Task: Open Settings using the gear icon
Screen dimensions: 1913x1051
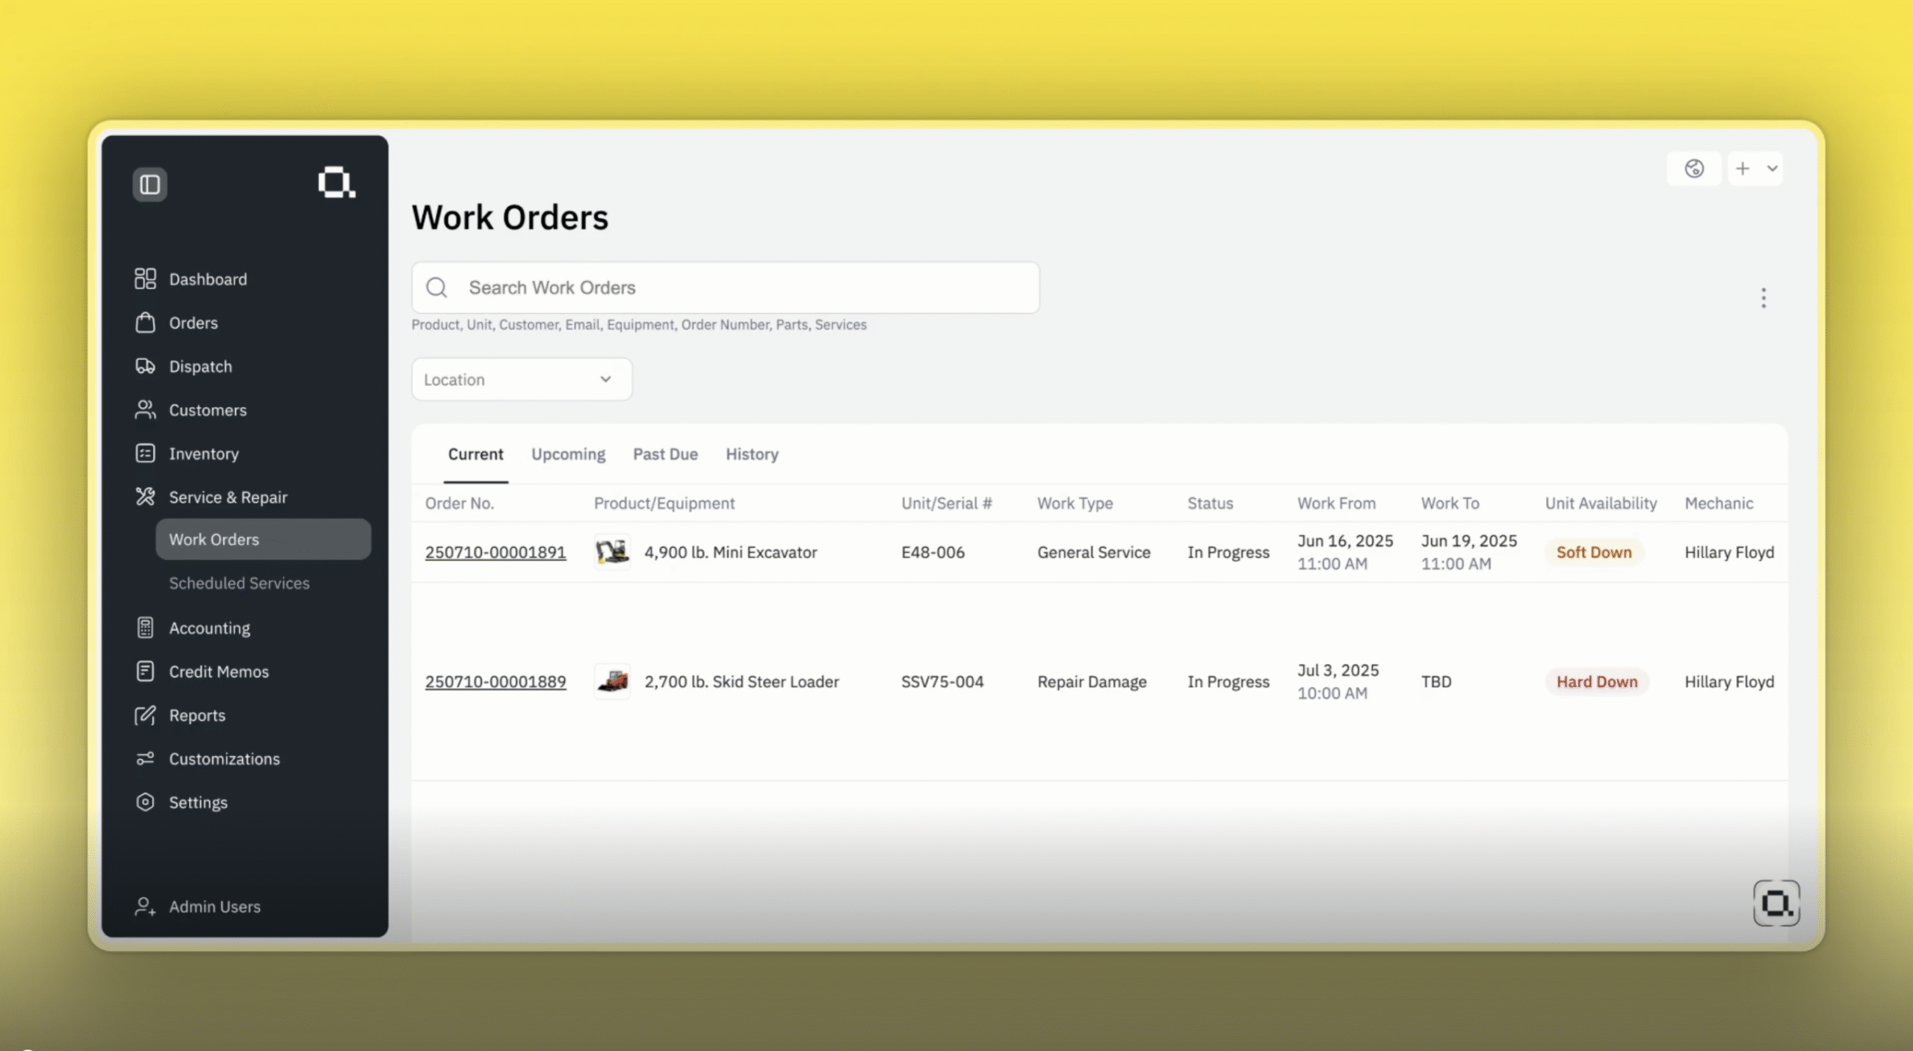Action: coord(145,802)
